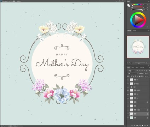Filter layers by adjustment layers icon
Screen dimensions: 150x127
[140, 71]
